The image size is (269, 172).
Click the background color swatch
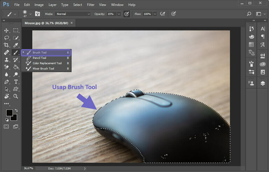[x=15, y=119]
